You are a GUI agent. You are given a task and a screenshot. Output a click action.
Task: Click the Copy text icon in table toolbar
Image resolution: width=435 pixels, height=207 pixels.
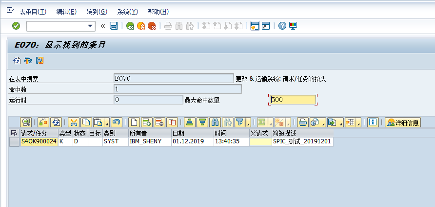click(86, 122)
